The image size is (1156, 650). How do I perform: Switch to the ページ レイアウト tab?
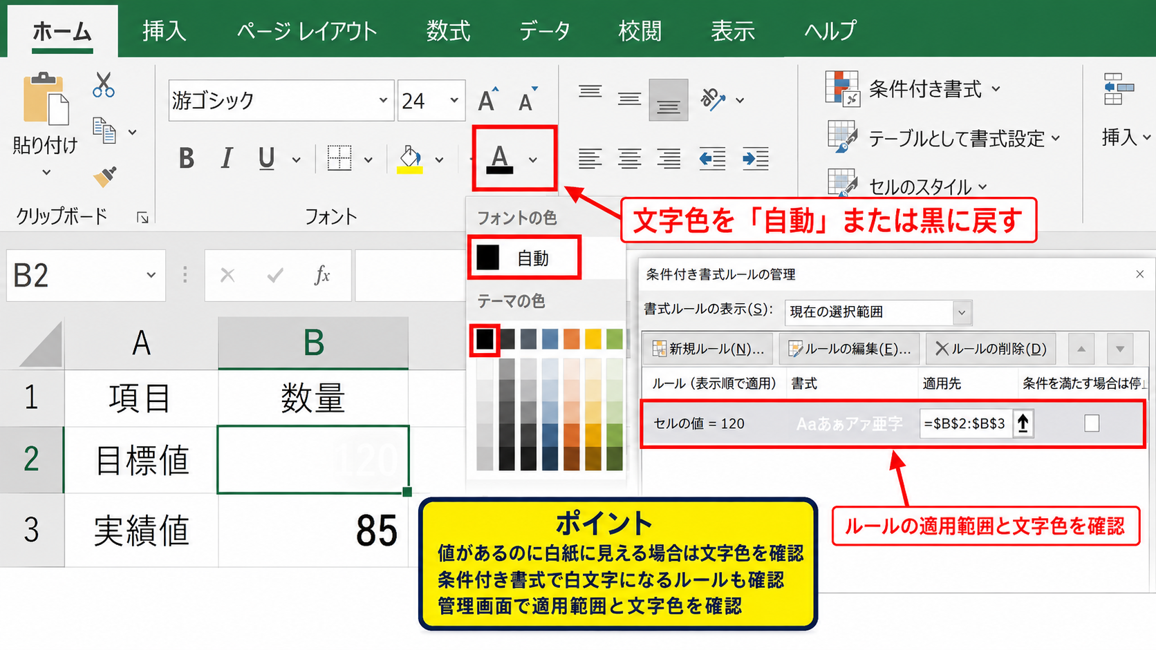[x=307, y=31]
